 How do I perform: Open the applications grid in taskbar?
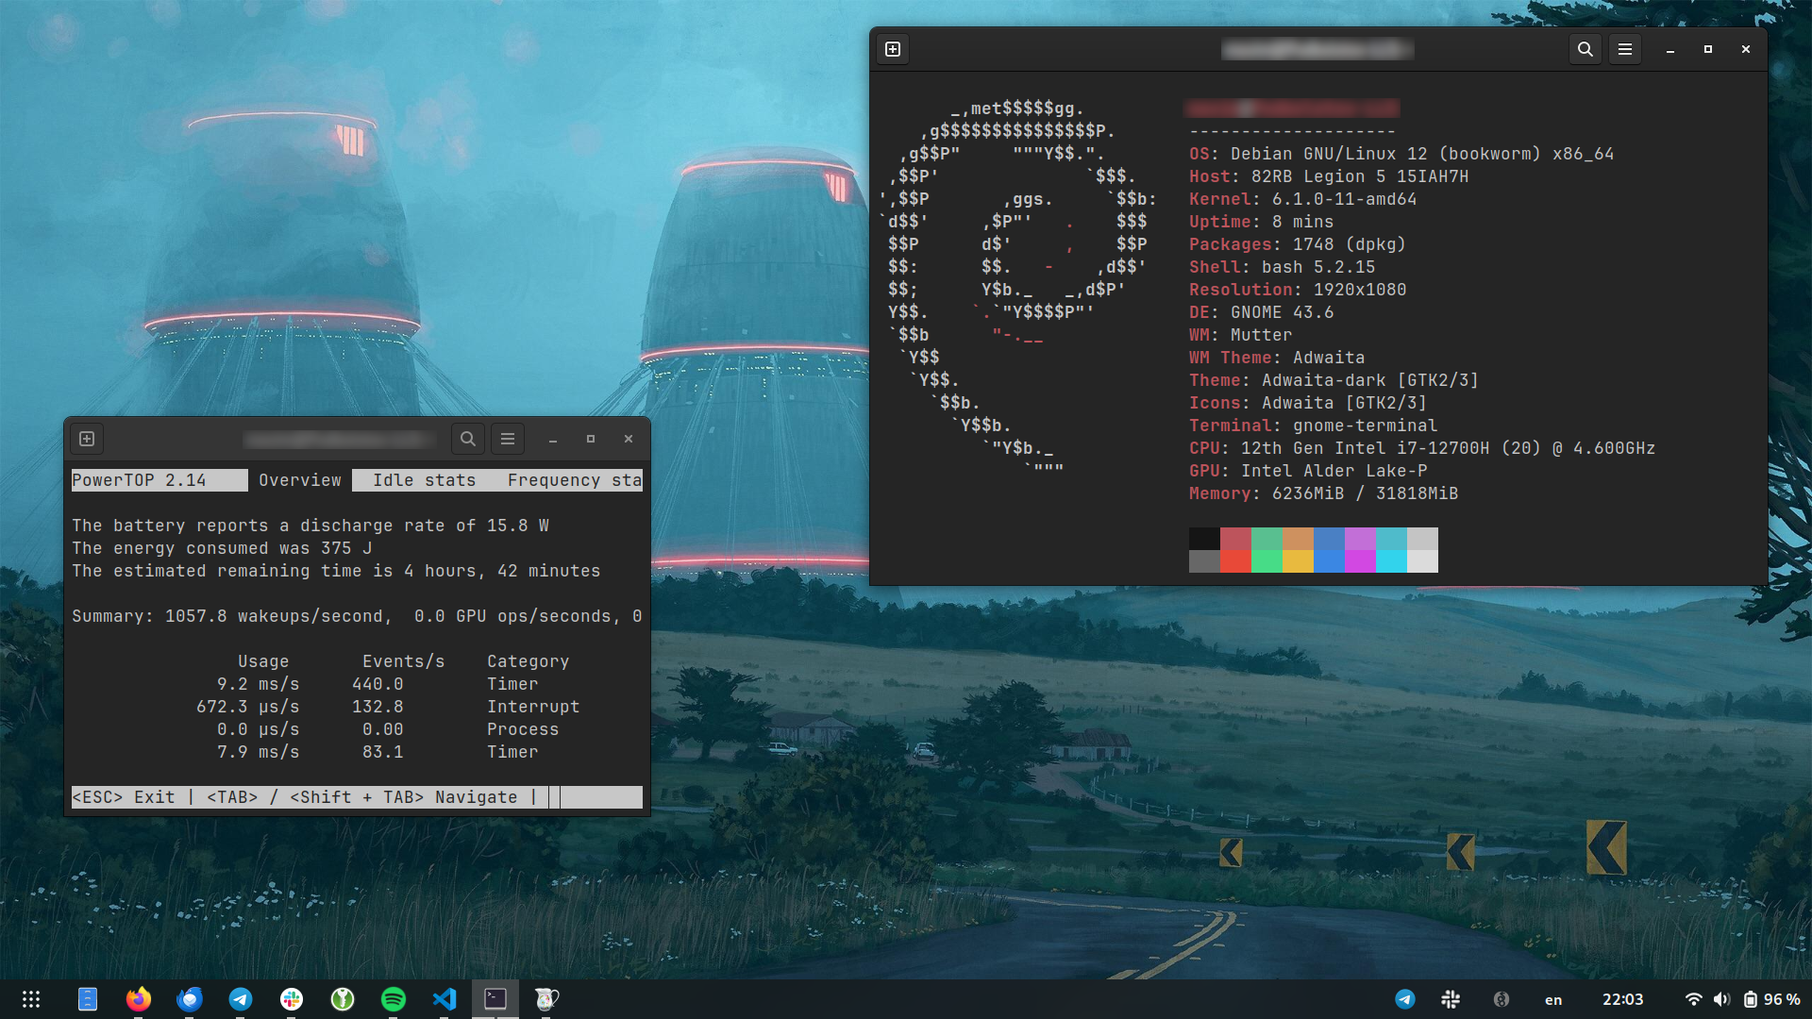coord(31,999)
